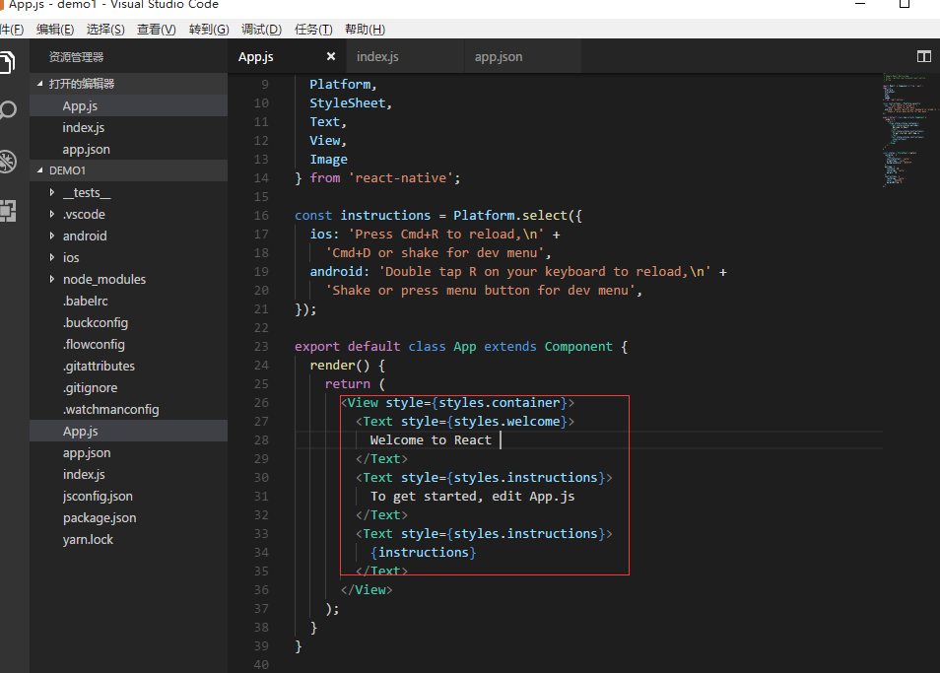This screenshot has height=673, width=940.
Task: Split the editor using the layout icon
Action: [x=924, y=56]
